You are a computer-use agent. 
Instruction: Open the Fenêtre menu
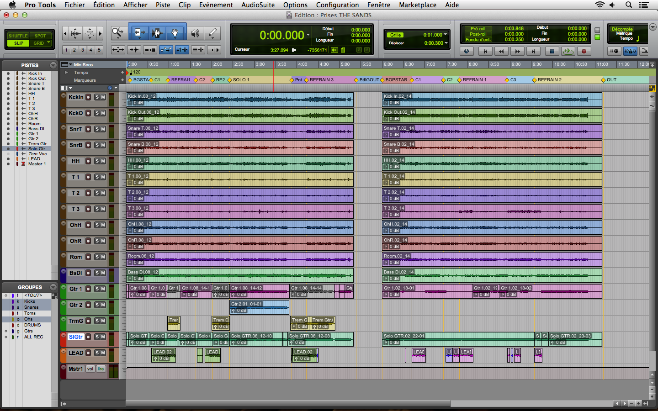coord(379,5)
